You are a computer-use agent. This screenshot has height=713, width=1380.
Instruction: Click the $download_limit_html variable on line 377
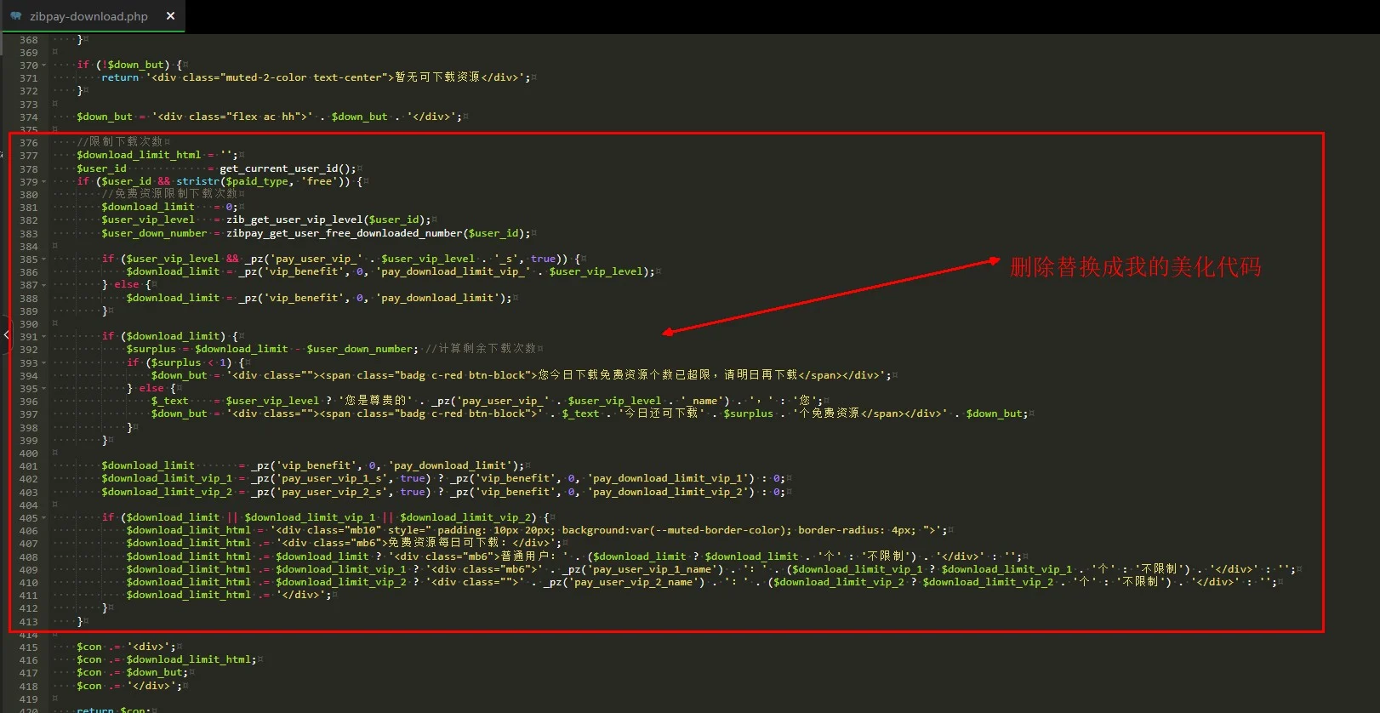(x=139, y=156)
